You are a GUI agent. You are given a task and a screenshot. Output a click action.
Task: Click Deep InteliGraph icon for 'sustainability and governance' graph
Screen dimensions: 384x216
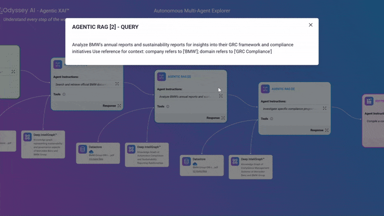click(x=27, y=137)
